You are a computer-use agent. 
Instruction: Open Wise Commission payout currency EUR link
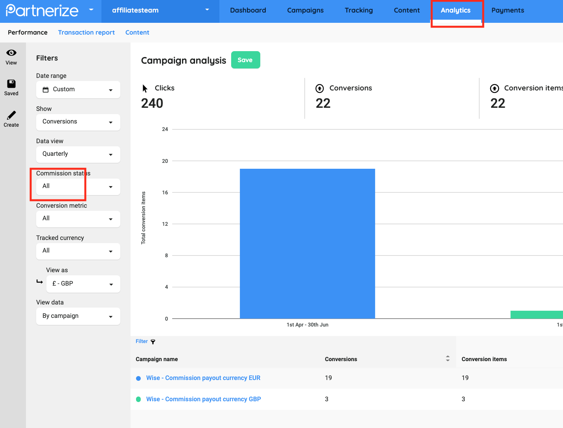[x=203, y=378]
